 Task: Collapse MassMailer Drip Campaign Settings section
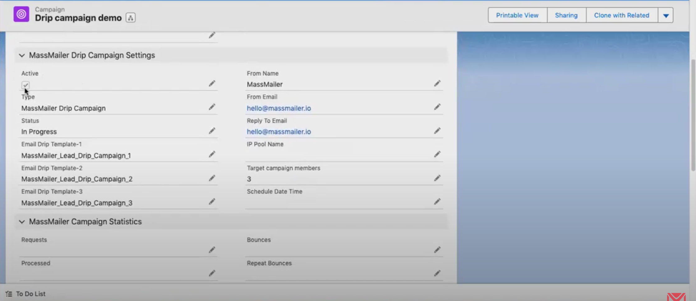coord(22,56)
